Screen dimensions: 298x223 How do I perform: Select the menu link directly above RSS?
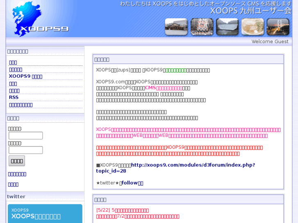pyautogui.click(x=14, y=90)
